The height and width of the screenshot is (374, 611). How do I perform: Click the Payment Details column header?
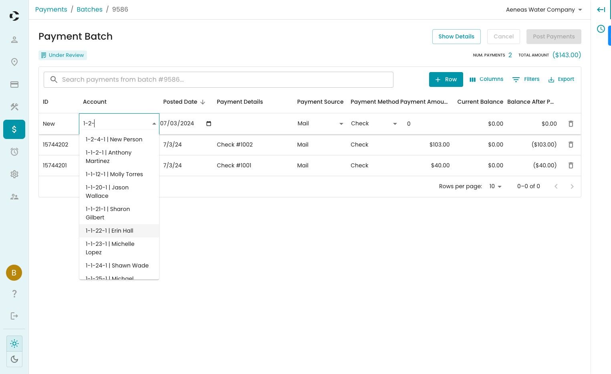click(240, 102)
